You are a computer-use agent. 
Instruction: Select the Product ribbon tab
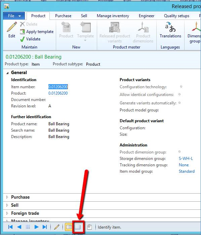[x=38, y=16]
